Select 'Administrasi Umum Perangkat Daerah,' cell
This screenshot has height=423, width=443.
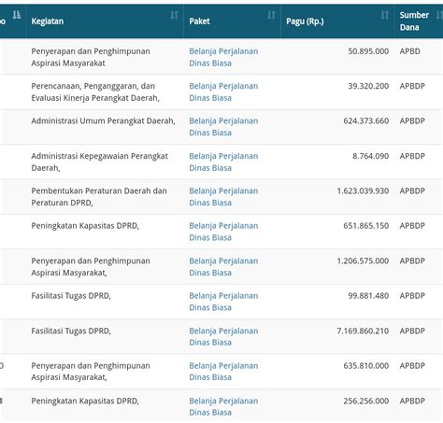coord(105,127)
